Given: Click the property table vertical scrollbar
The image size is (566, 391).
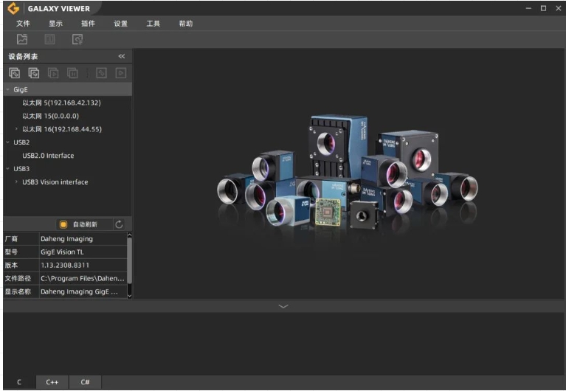Looking at the screenshot, I should tap(130, 260).
